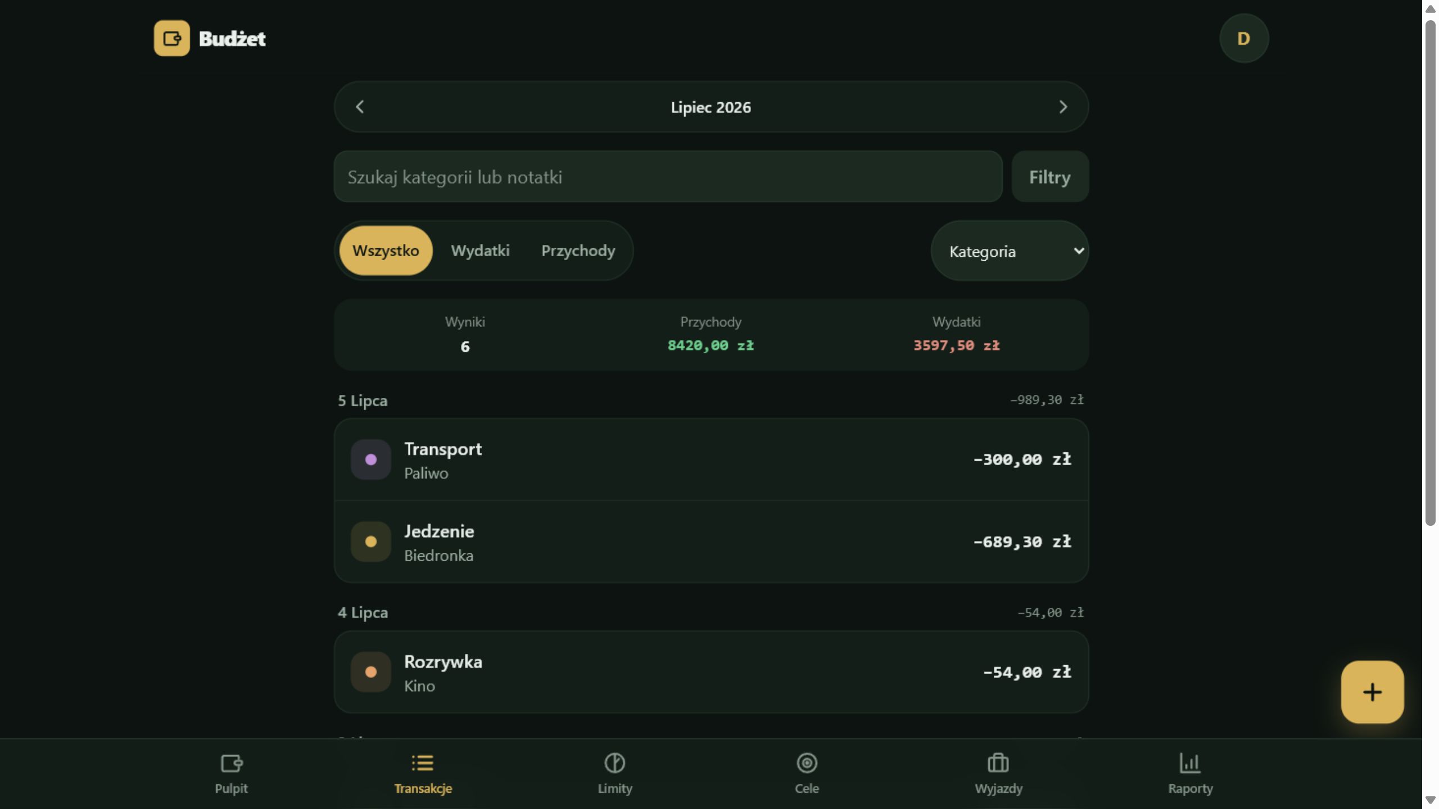Expand the Kategoria dropdown
Viewport: 1439px width, 809px height.
tap(1010, 251)
